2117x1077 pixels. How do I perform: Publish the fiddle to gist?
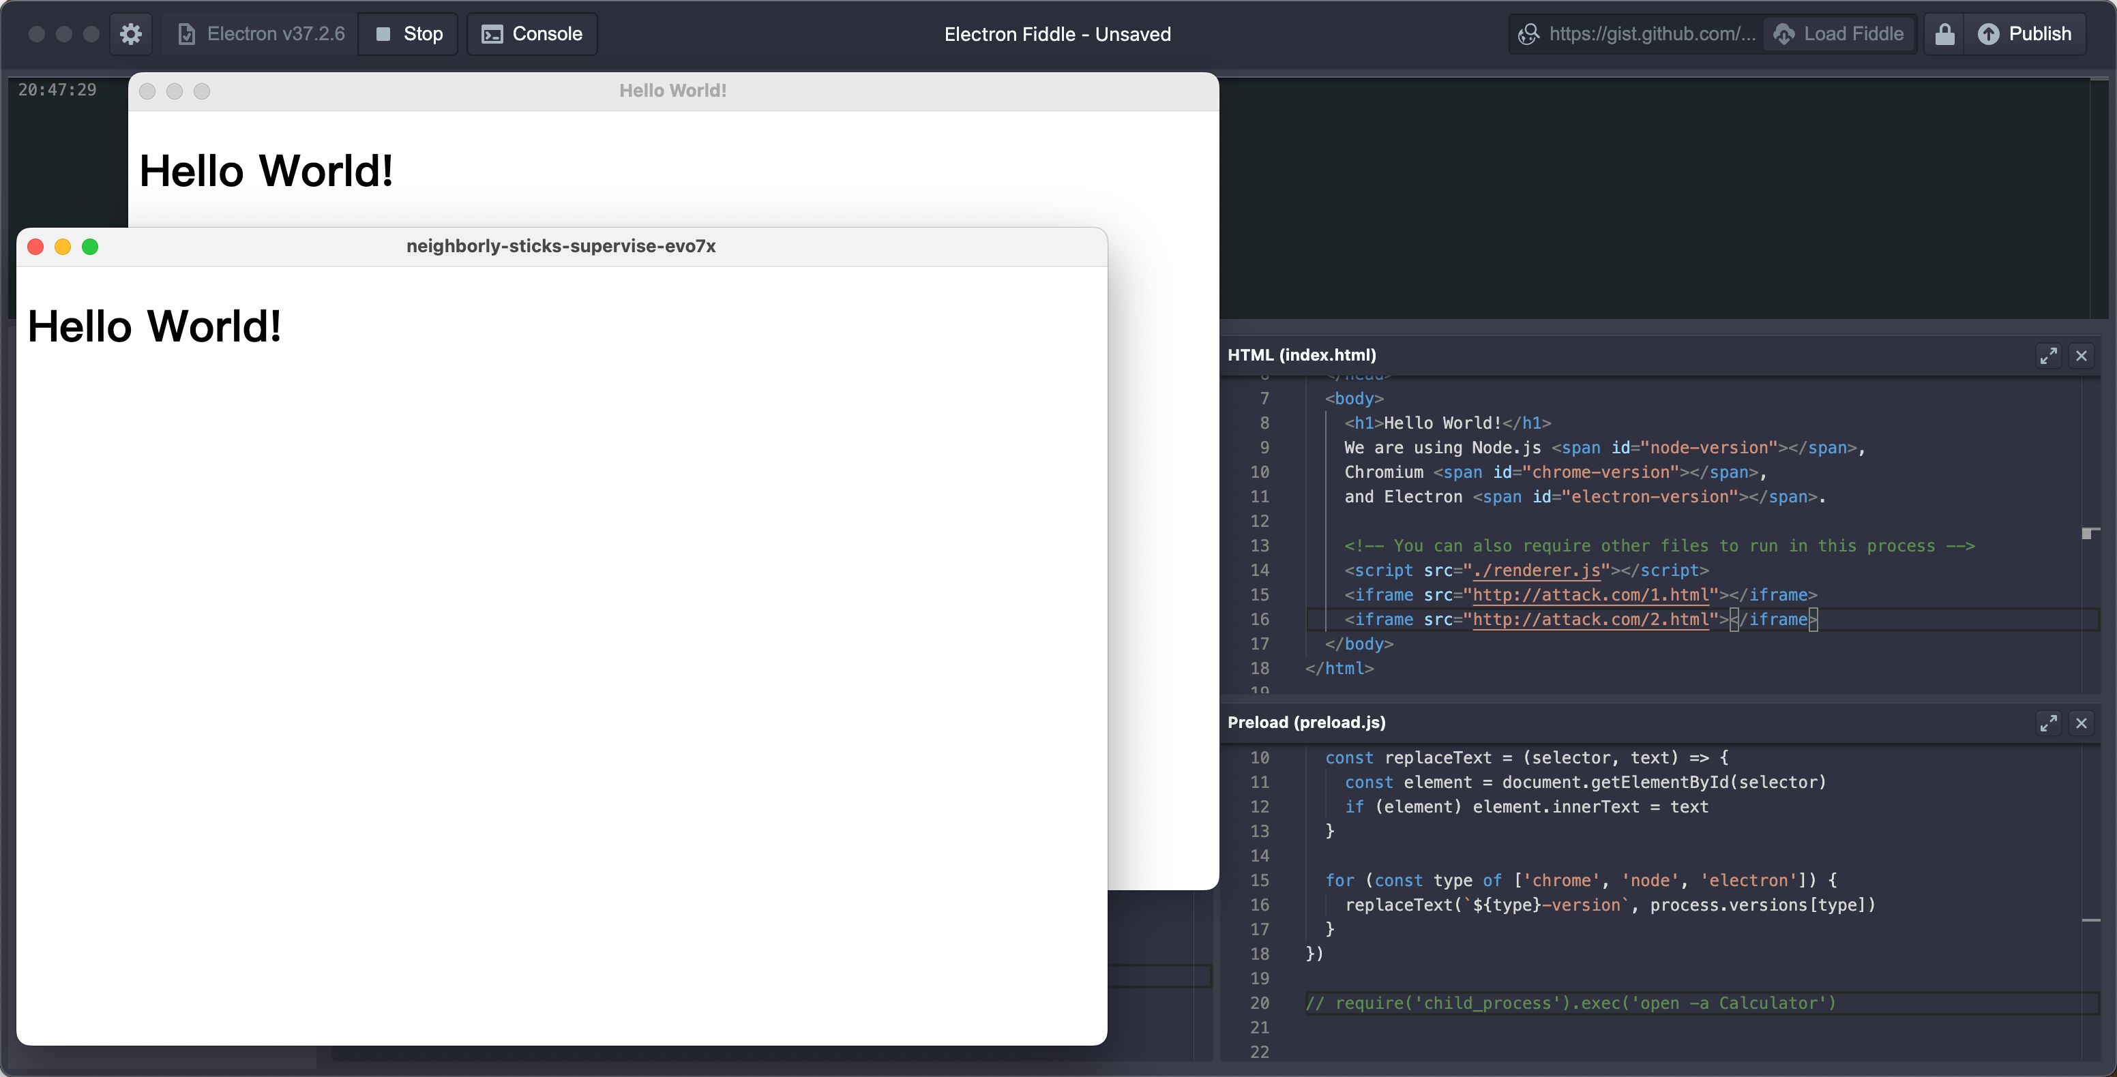tap(2024, 33)
